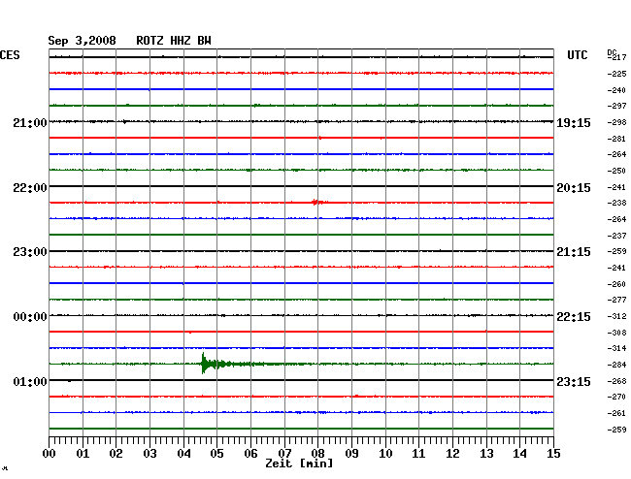Click the 22:15 UTC time label

574,317
